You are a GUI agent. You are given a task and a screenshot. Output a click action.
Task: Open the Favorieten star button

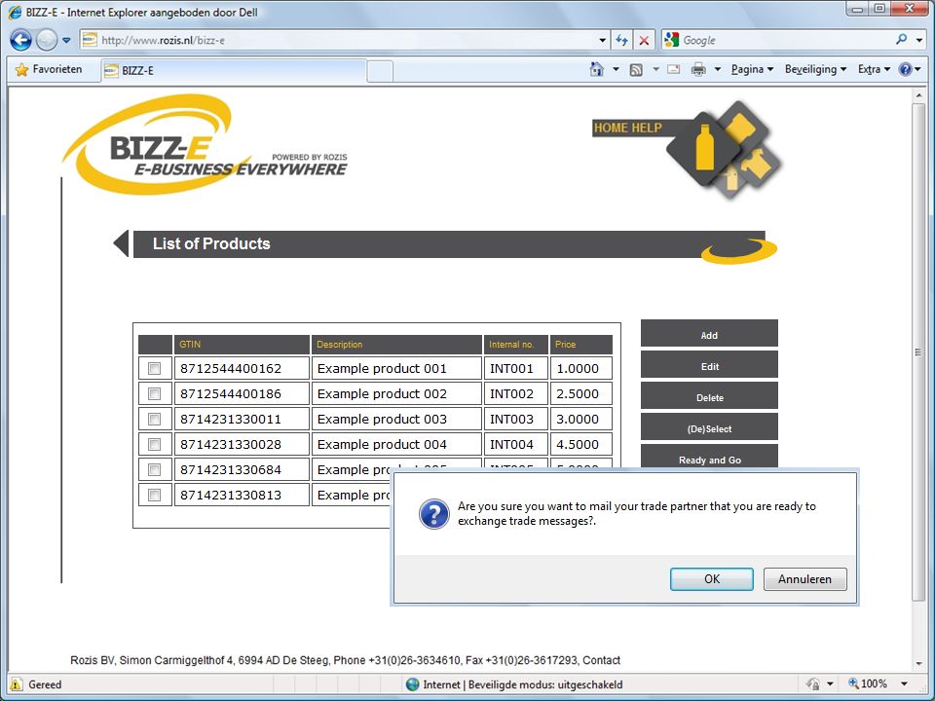click(49, 70)
